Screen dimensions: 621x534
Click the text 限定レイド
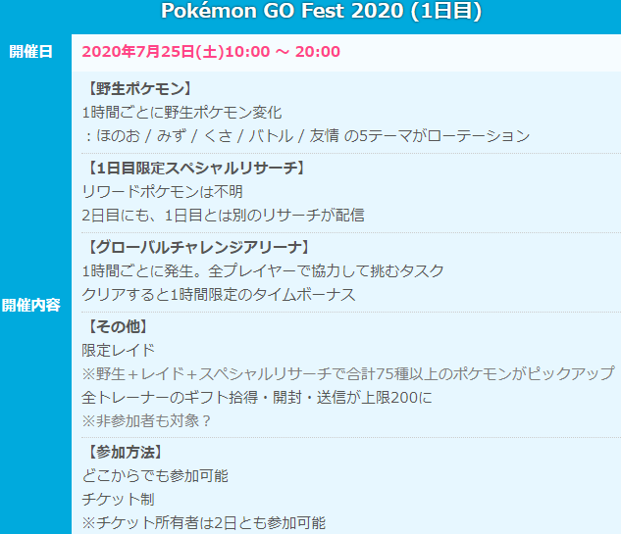[x=118, y=351]
